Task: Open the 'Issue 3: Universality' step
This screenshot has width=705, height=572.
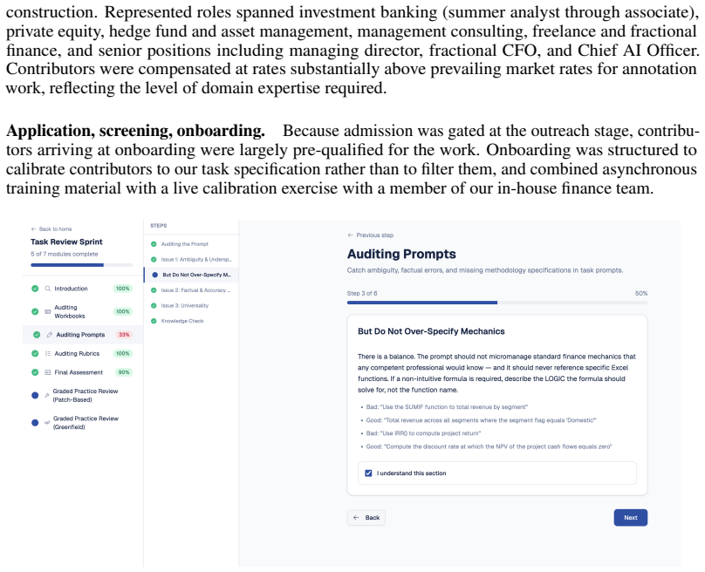Action: click(x=191, y=305)
